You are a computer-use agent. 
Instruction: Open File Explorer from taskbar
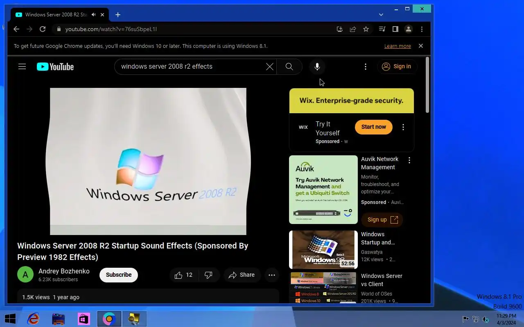[x=59, y=319]
